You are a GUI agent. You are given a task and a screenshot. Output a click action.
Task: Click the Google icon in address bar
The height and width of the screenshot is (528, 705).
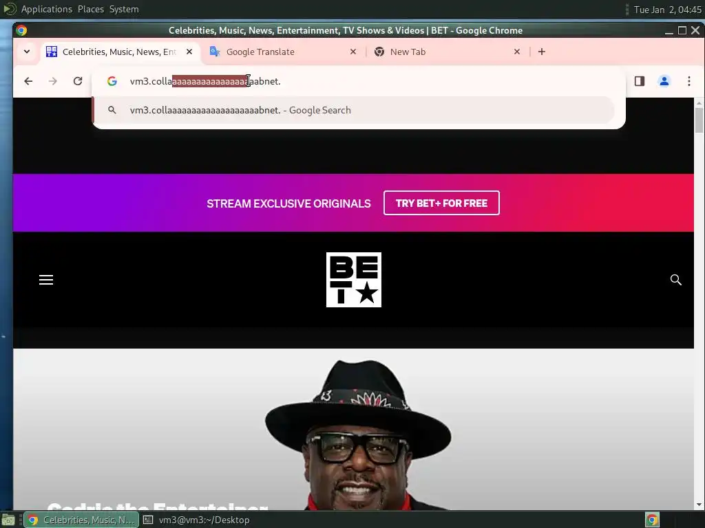[112, 81]
